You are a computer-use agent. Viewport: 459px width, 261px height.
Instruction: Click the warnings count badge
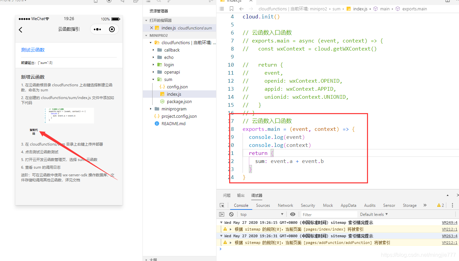point(441,205)
